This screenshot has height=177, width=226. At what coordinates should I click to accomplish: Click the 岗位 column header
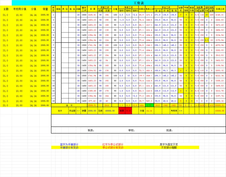65,9
